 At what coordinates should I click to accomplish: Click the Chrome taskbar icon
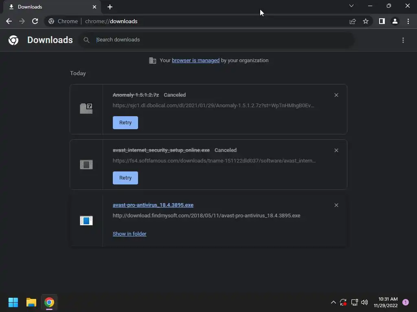[49, 302]
